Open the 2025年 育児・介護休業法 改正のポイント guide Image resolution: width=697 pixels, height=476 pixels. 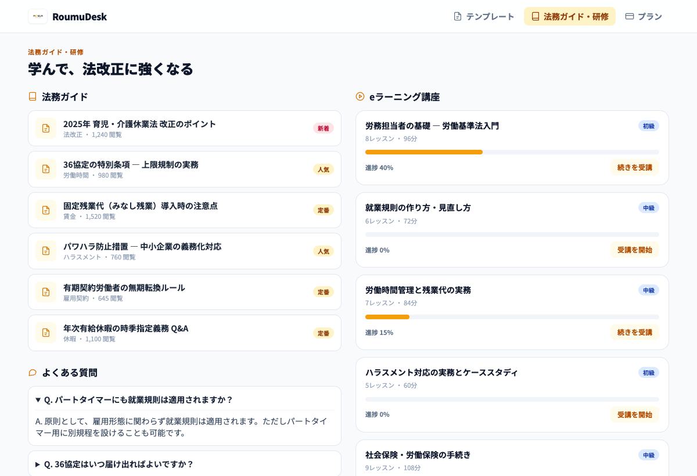click(185, 128)
